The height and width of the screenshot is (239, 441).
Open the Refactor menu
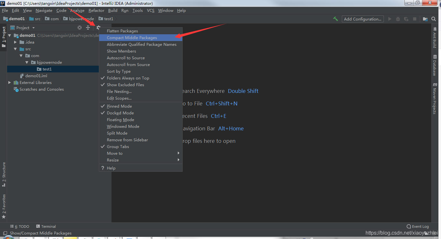[x=96, y=11]
